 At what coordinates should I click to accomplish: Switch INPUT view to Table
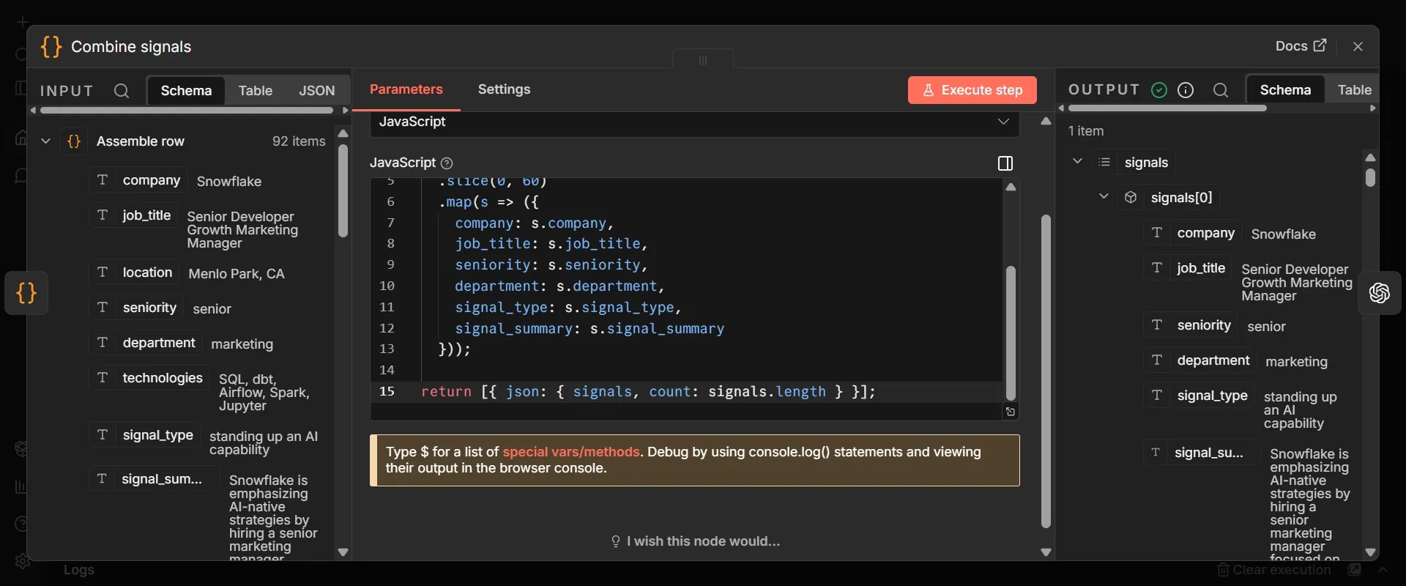pyautogui.click(x=255, y=91)
